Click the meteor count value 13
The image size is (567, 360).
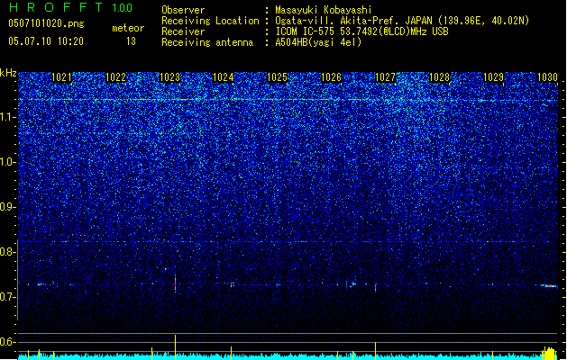(x=131, y=41)
